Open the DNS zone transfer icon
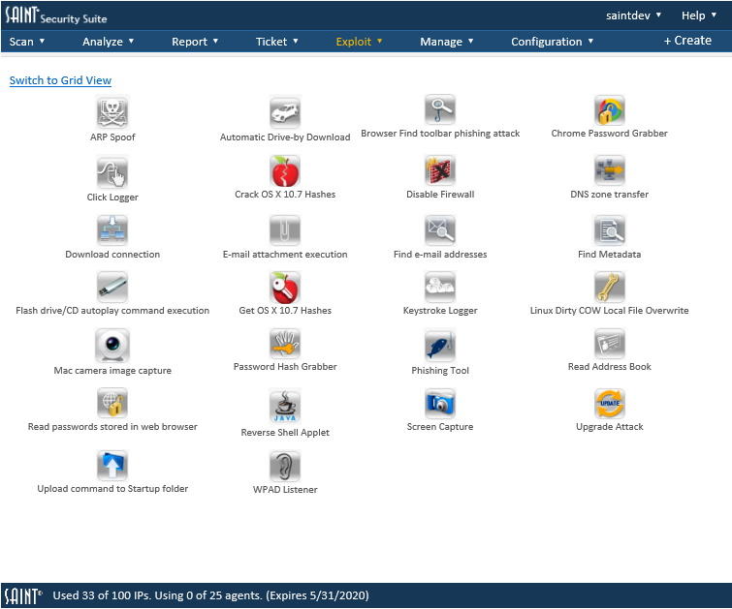 pos(609,170)
